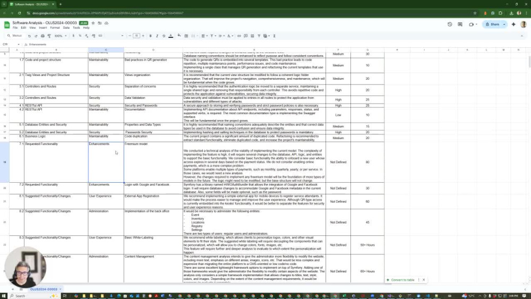Format selection as currency

(73, 36)
